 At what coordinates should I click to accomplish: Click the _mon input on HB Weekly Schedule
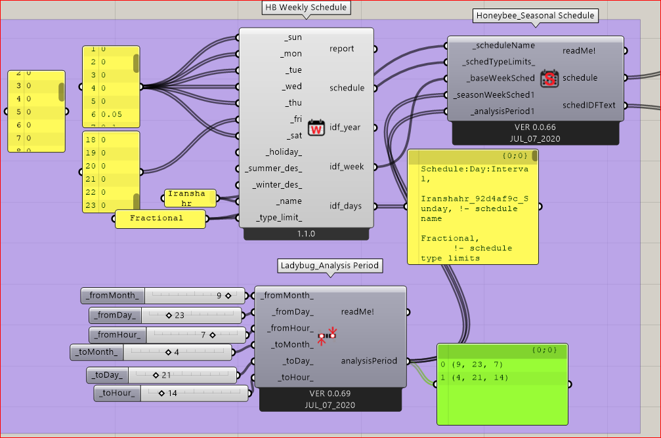click(x=291, y=54)
